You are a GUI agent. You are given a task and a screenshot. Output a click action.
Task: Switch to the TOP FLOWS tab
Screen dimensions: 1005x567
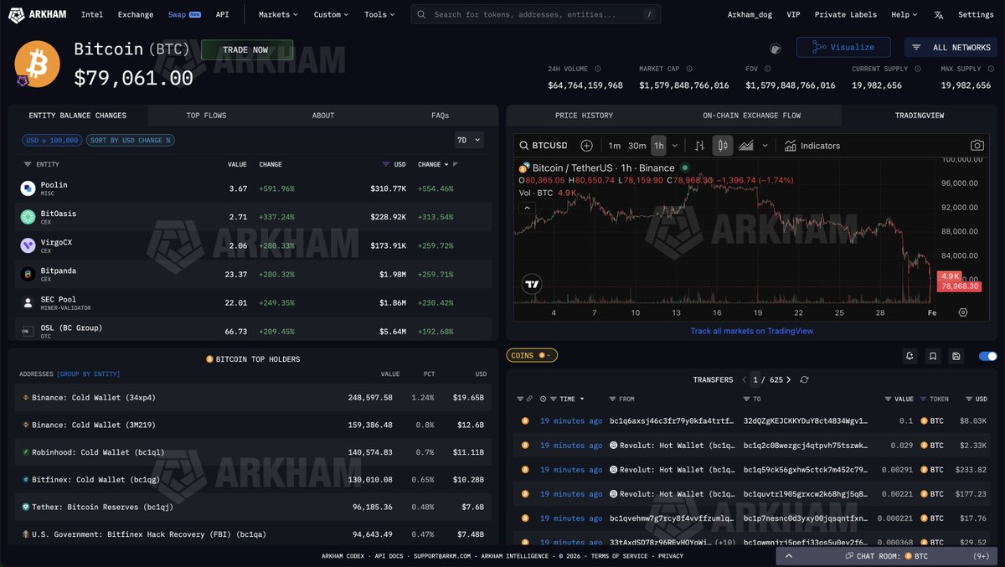click(x=207, y=115)
